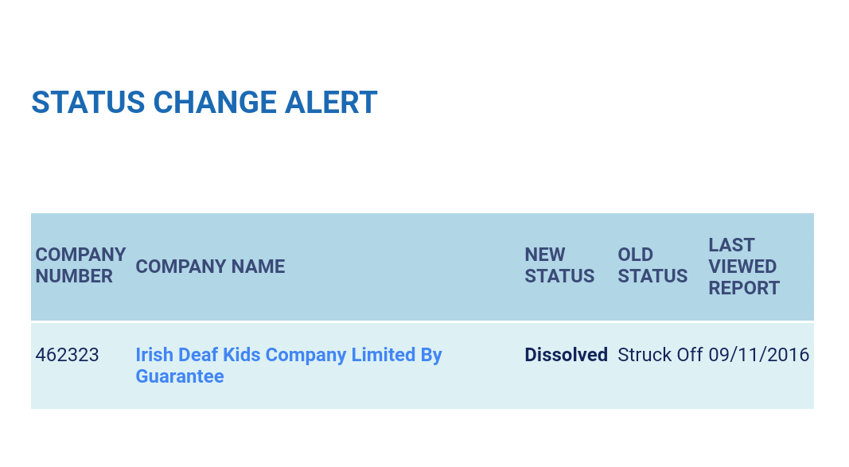
Task: Select the LAST VIEWED REPORT column header
Action: (x=744, y=267)
